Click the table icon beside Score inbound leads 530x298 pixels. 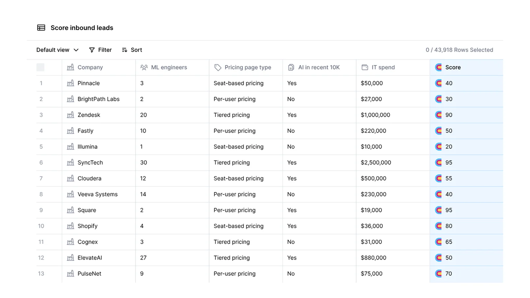point(41,28)
